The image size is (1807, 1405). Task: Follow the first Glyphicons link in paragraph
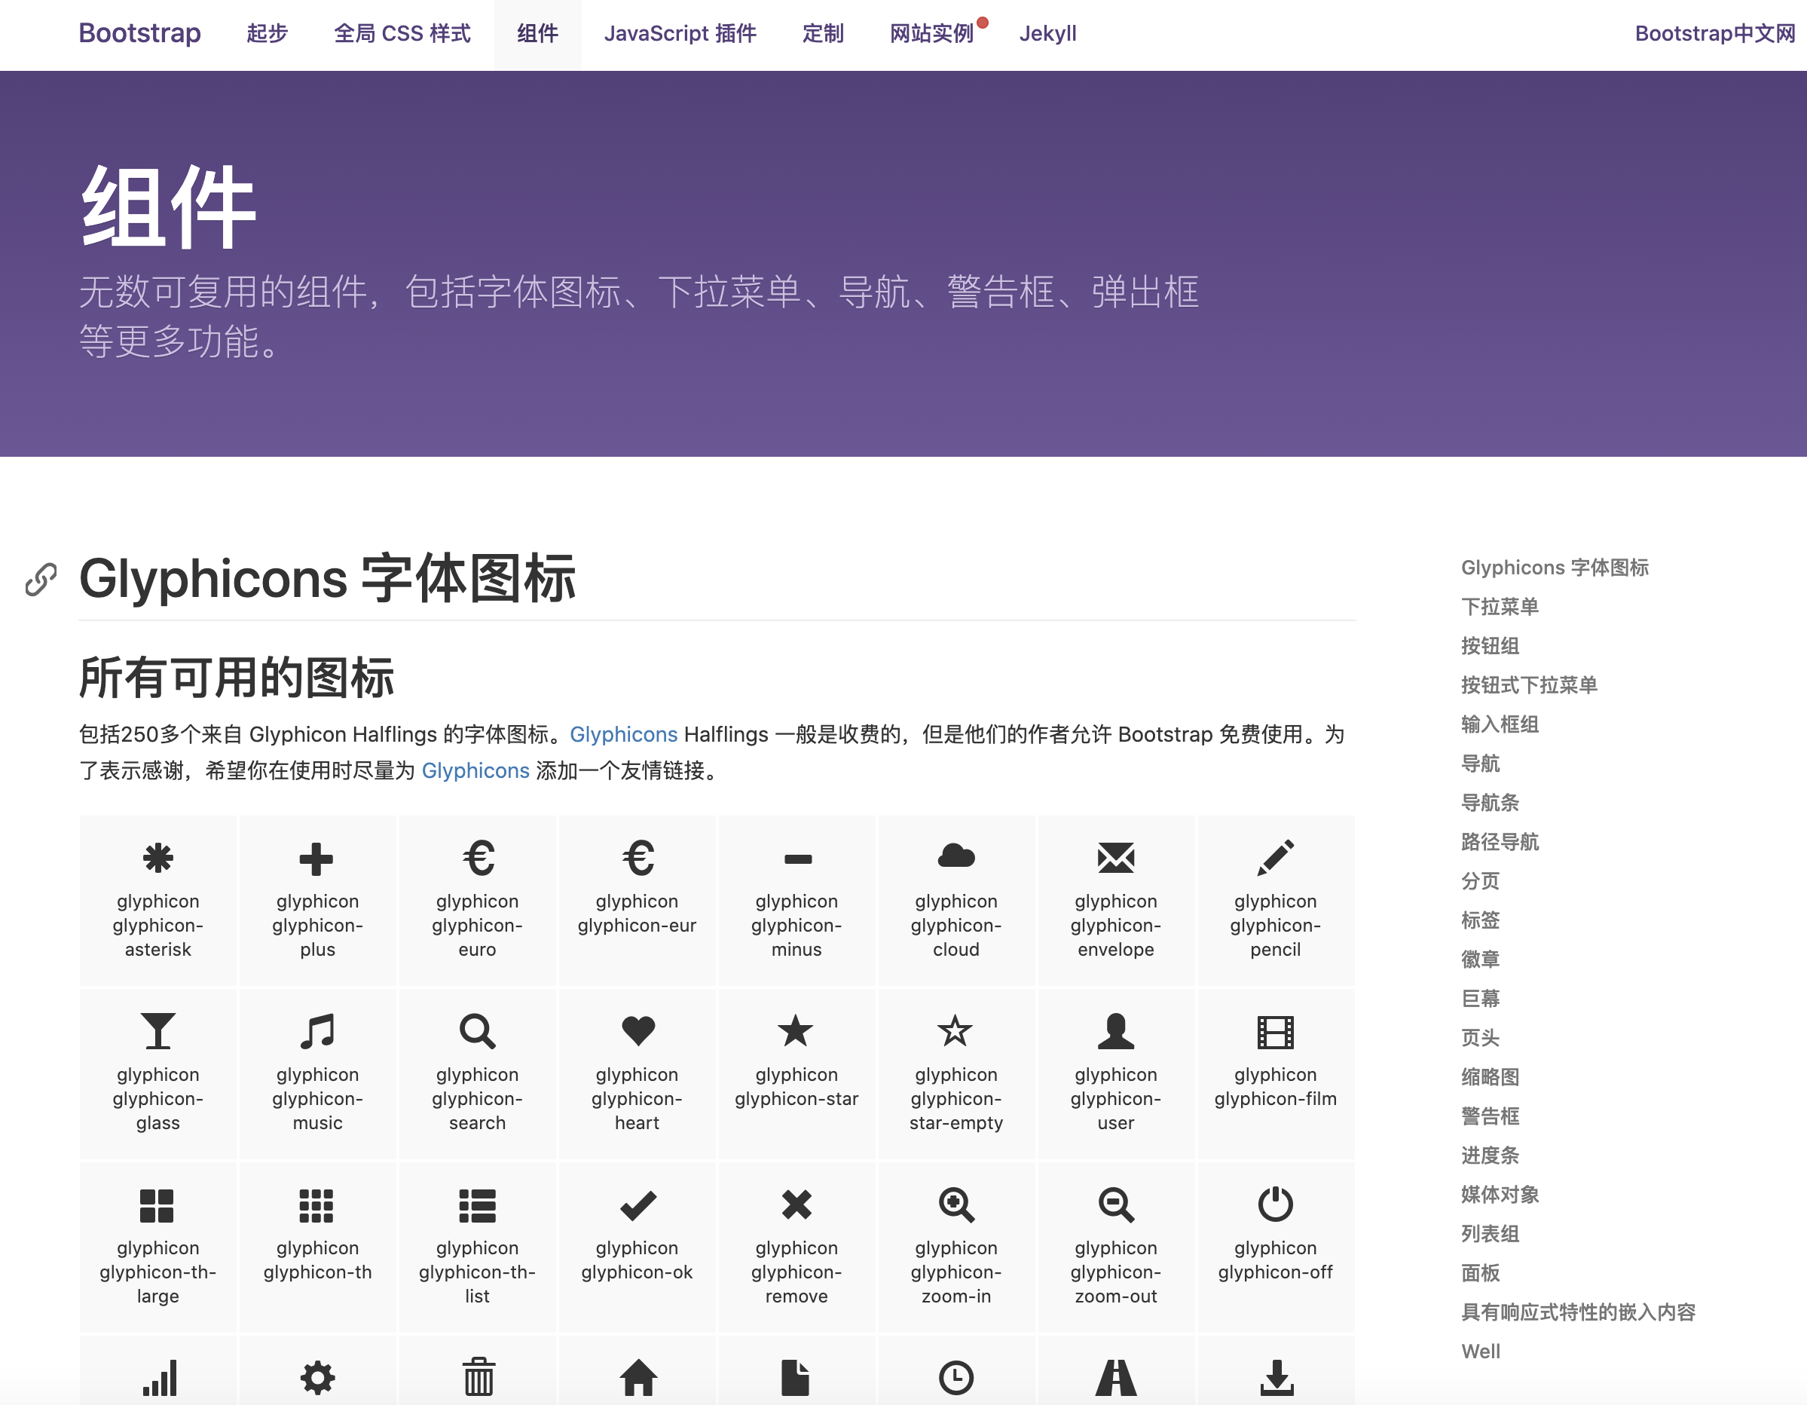[623, 734]
